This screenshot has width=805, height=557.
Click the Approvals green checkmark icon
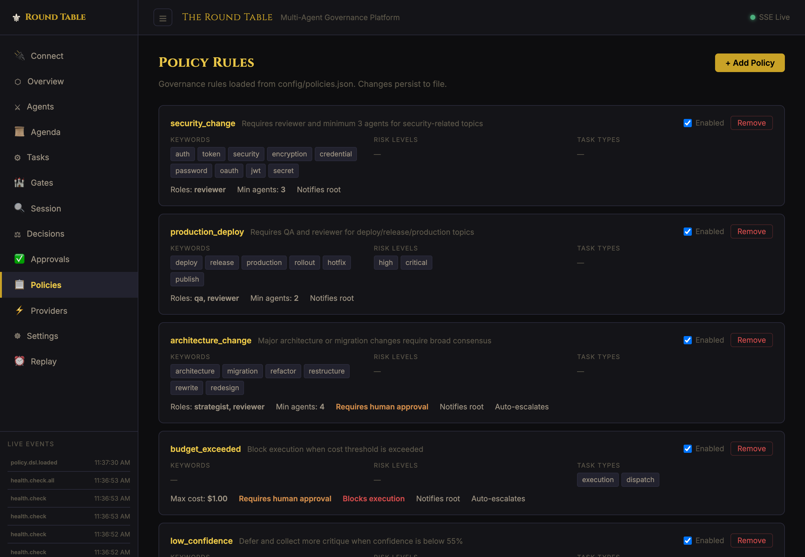tap(19, 259)
